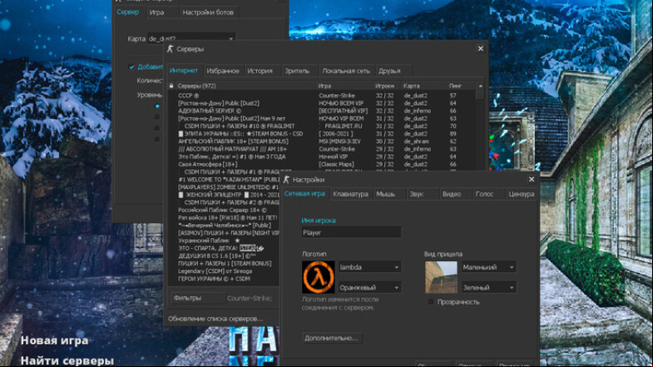Select the Рэп войска 18+ server row
The width and height of the screenshot is (653, 367).
click(224, 217)
